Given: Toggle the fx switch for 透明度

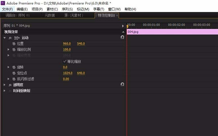Looking at the screenshot, I should 10,85.
